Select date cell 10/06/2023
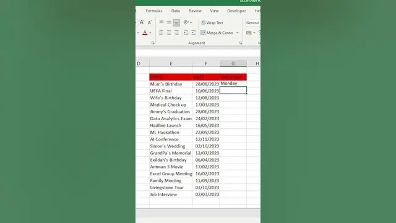Viewport: 396px width, 223px height. [x=206, y=91]
